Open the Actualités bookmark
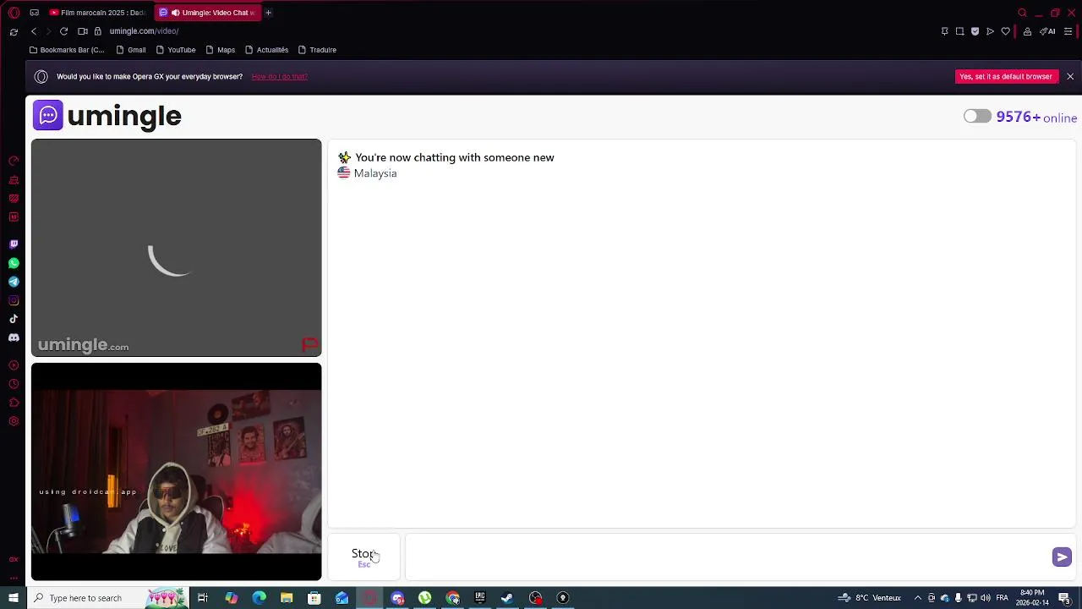1082x609 pixels. point(266,50)
